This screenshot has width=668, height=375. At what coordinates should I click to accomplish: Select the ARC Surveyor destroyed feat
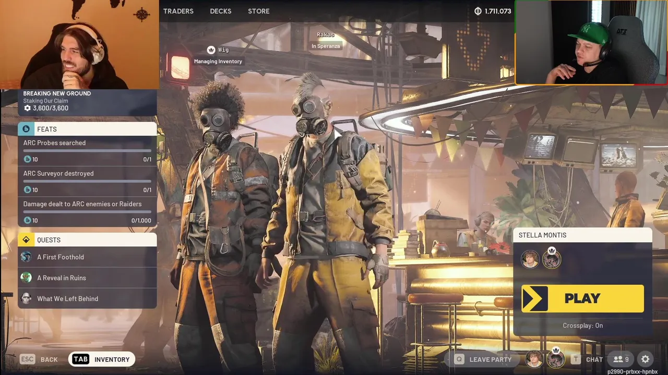(x=87, y=182)
